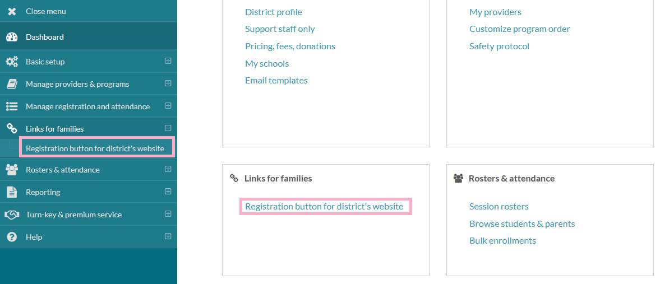Click the Manage providers & programs book icon
Viewport: 660px width, 284px height.
point(12,84)
